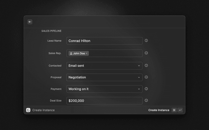Click Create Instance title beside the app icon

pyautogui.click(x=43, y=110)
